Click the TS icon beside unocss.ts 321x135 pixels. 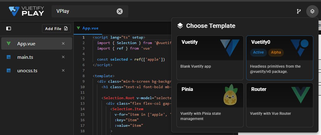point(9,71)
